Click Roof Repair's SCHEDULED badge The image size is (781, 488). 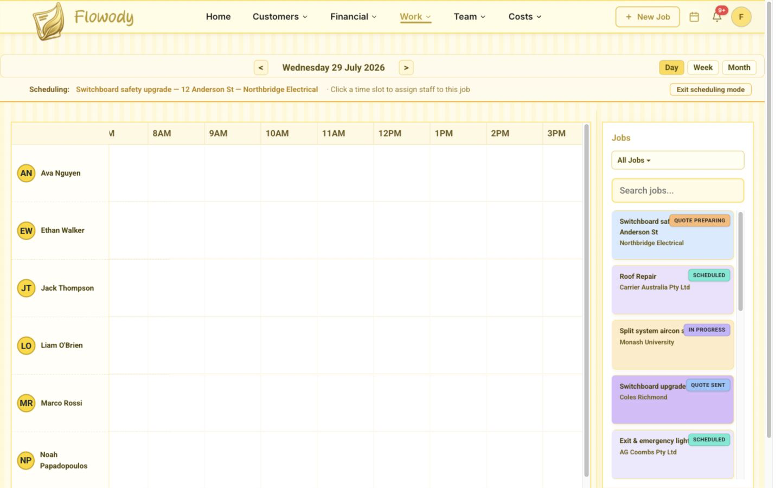pos(709,275)
